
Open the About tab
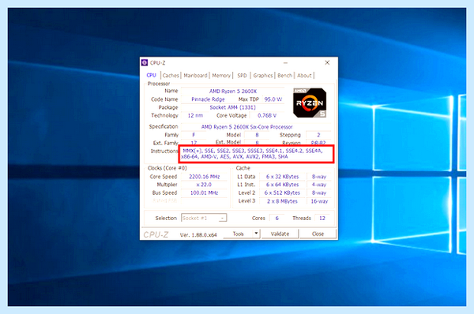click(x=304, y=76)
